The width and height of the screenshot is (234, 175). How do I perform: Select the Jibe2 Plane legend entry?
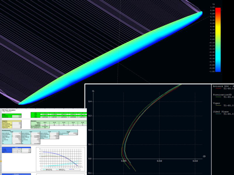click(x=221, y=112)
